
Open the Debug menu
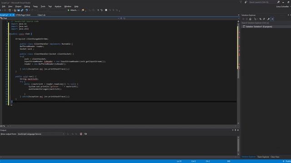(27, 6)
